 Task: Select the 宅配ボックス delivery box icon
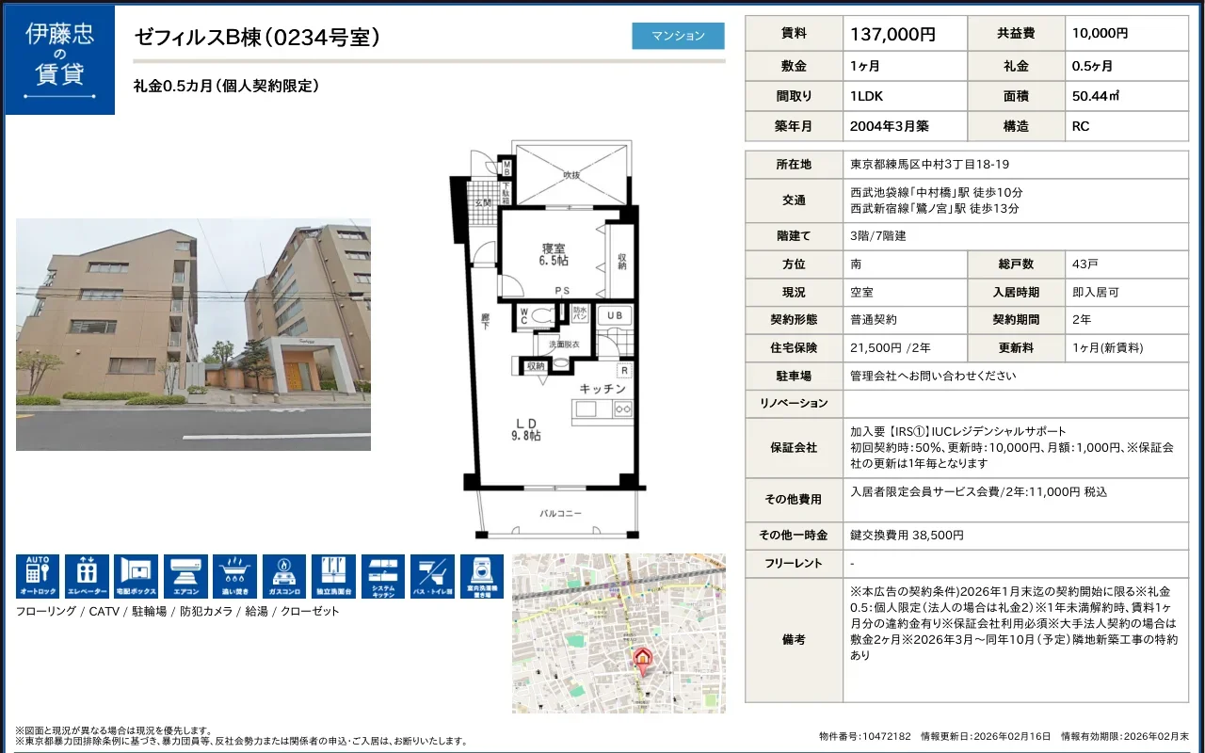137,574
